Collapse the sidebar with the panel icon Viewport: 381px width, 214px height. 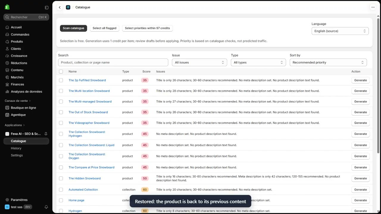pos(46,7)
